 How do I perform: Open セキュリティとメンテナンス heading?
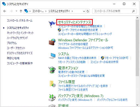click(74, 22)
